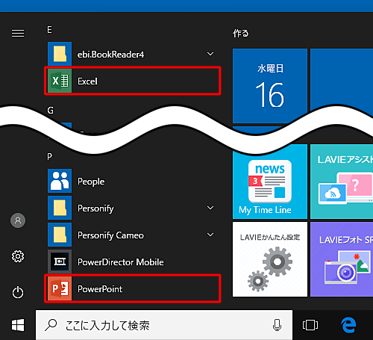Expand the Personify Cameo folder chevron

coord(210,235)
